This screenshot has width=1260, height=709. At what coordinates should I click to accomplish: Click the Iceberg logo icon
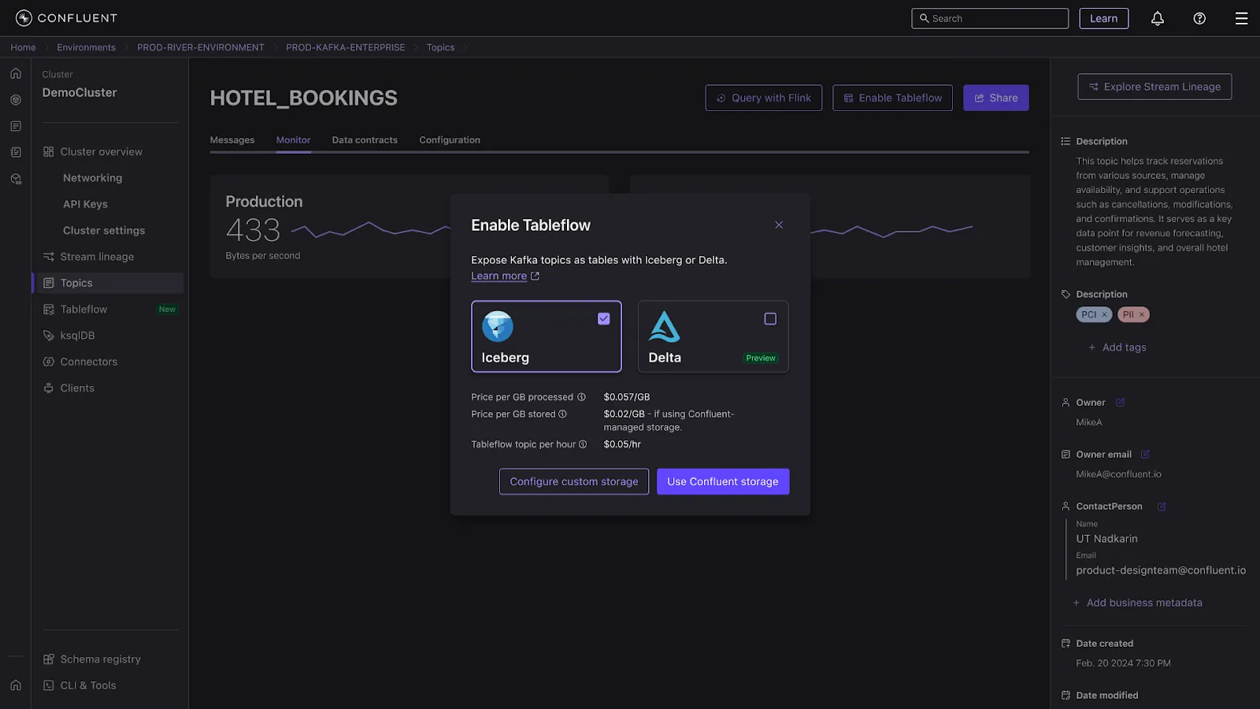pyautogui.click(x=498, y=326)
